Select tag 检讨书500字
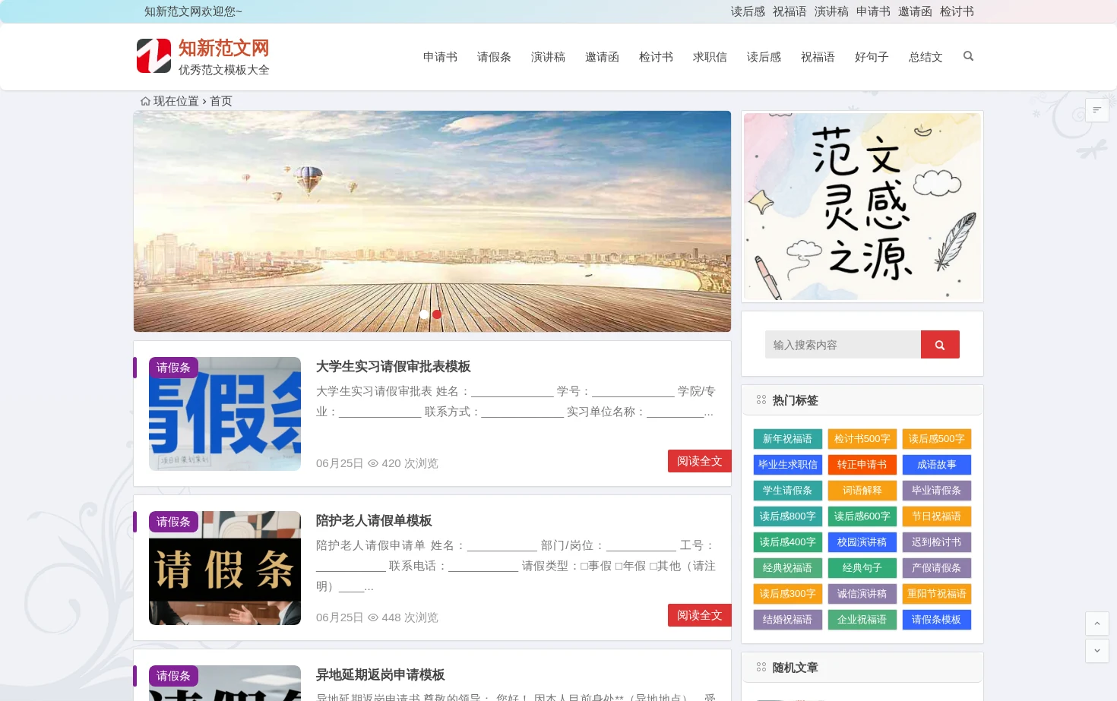 click(862, 439)
